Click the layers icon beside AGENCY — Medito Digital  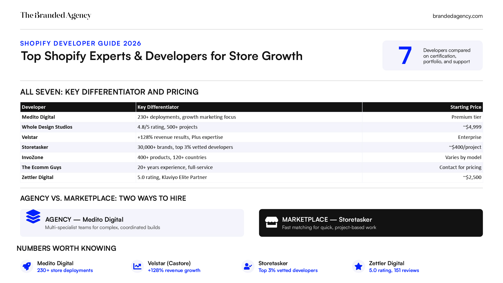point(33,216)
